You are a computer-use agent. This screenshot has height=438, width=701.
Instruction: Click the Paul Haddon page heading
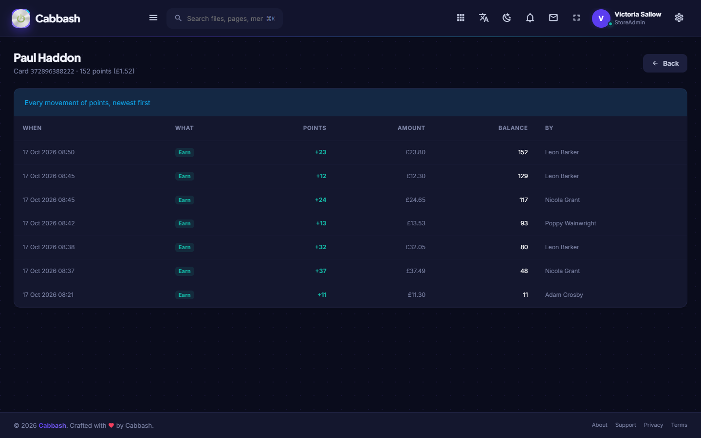pyautogui.click(x=47, y=58)
